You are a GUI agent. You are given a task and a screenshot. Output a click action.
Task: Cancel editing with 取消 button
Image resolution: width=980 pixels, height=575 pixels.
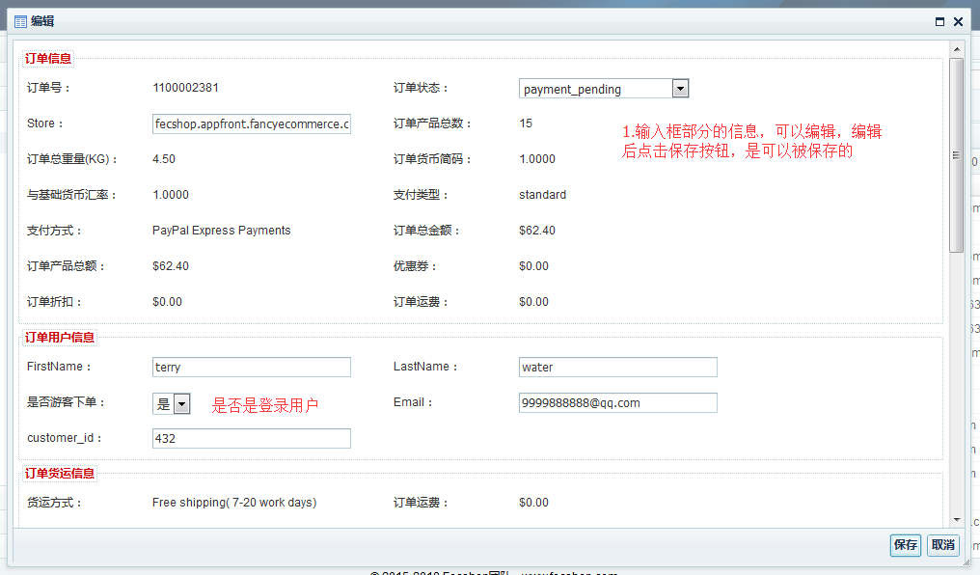point(943,545)
